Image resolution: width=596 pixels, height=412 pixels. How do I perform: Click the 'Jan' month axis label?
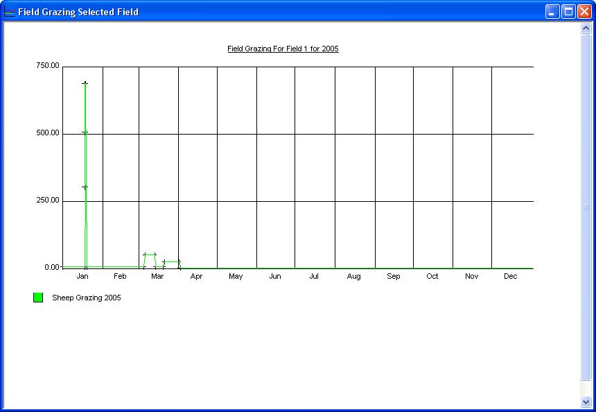[x=82, y=276]
